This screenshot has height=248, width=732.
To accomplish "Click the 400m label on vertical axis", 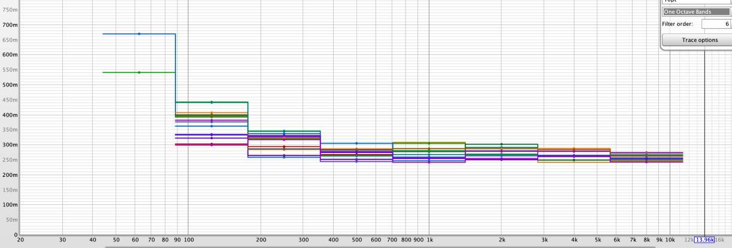I will pyautogui.click(x=10, y=115).
